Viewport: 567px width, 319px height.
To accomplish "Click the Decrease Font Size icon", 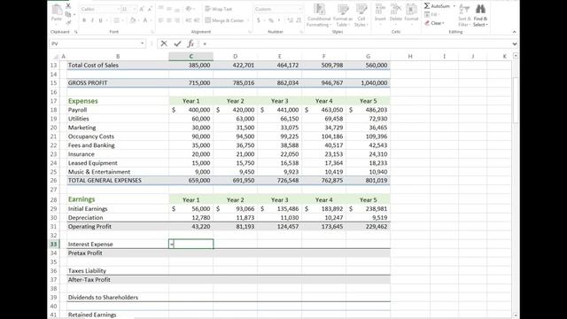I will (x=150, y=9).
